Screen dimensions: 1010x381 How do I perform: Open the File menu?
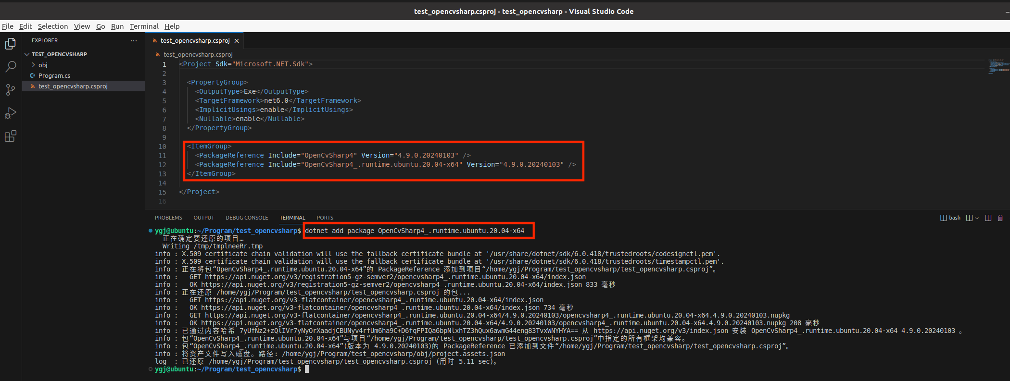tap(8, 26)
